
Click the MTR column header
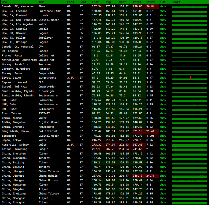pyautogui.click(x=162, y=2)
